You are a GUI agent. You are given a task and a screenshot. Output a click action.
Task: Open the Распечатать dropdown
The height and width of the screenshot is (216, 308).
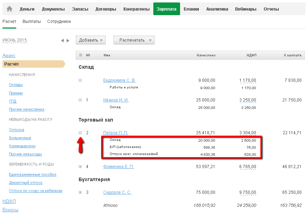[x=134, y=40]
